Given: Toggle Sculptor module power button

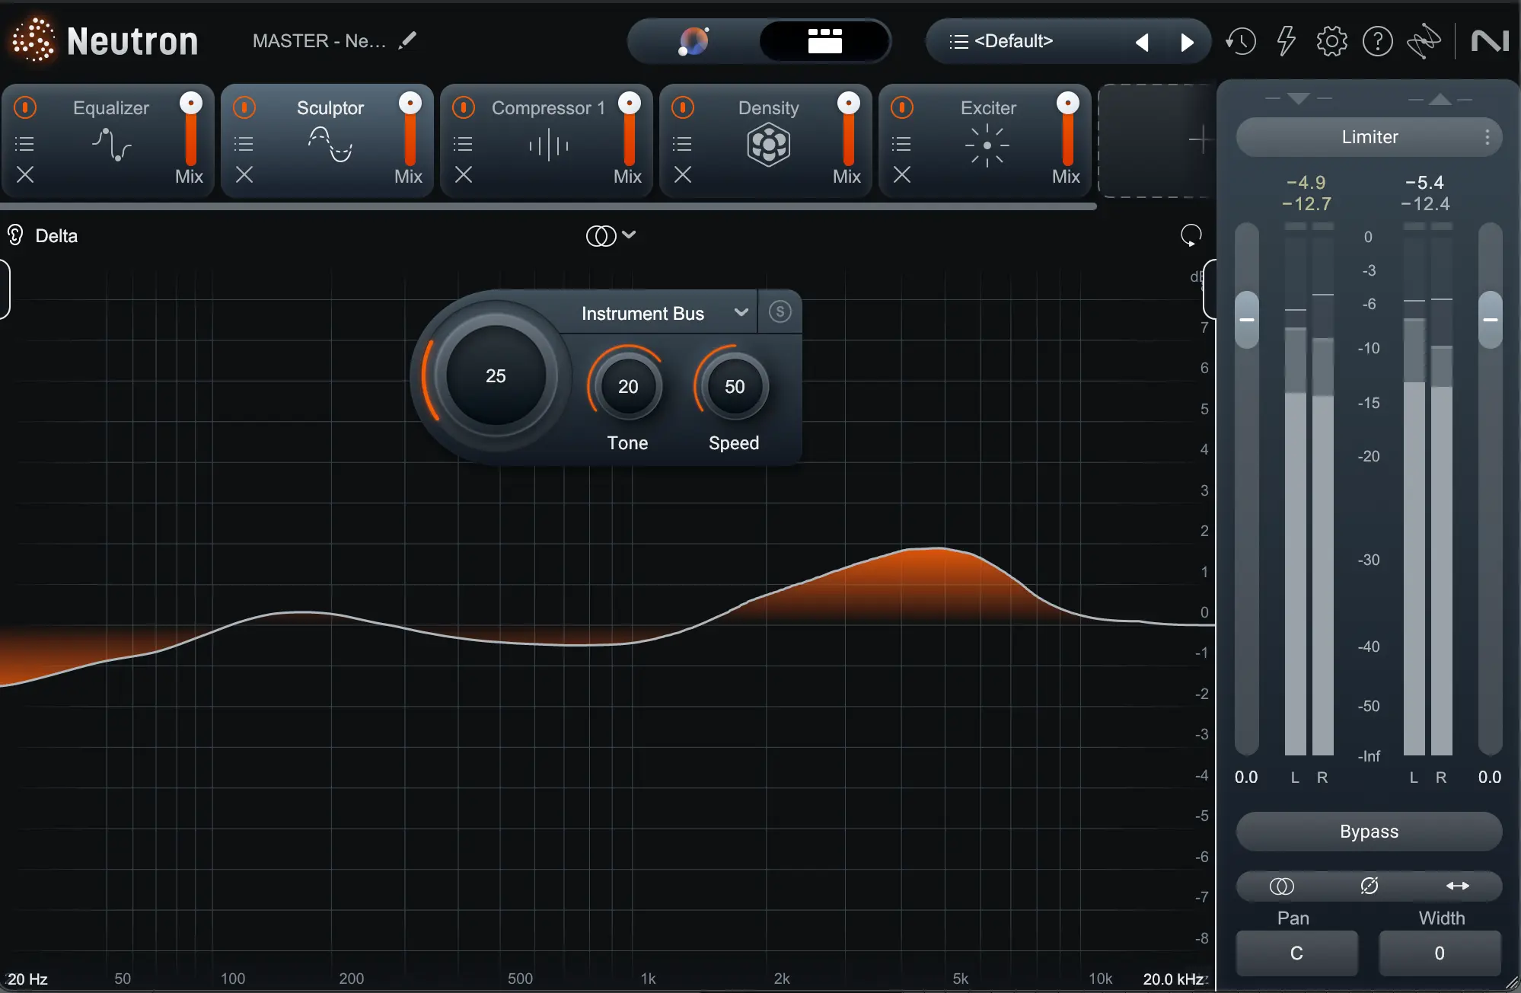Looking at the screenshot, I should click(244, 107).
